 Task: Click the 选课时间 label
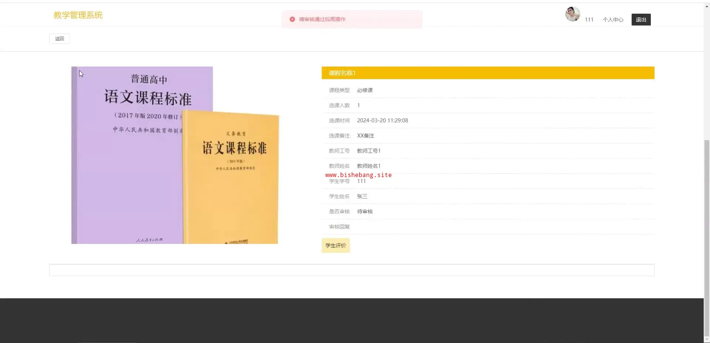point(339,120)
